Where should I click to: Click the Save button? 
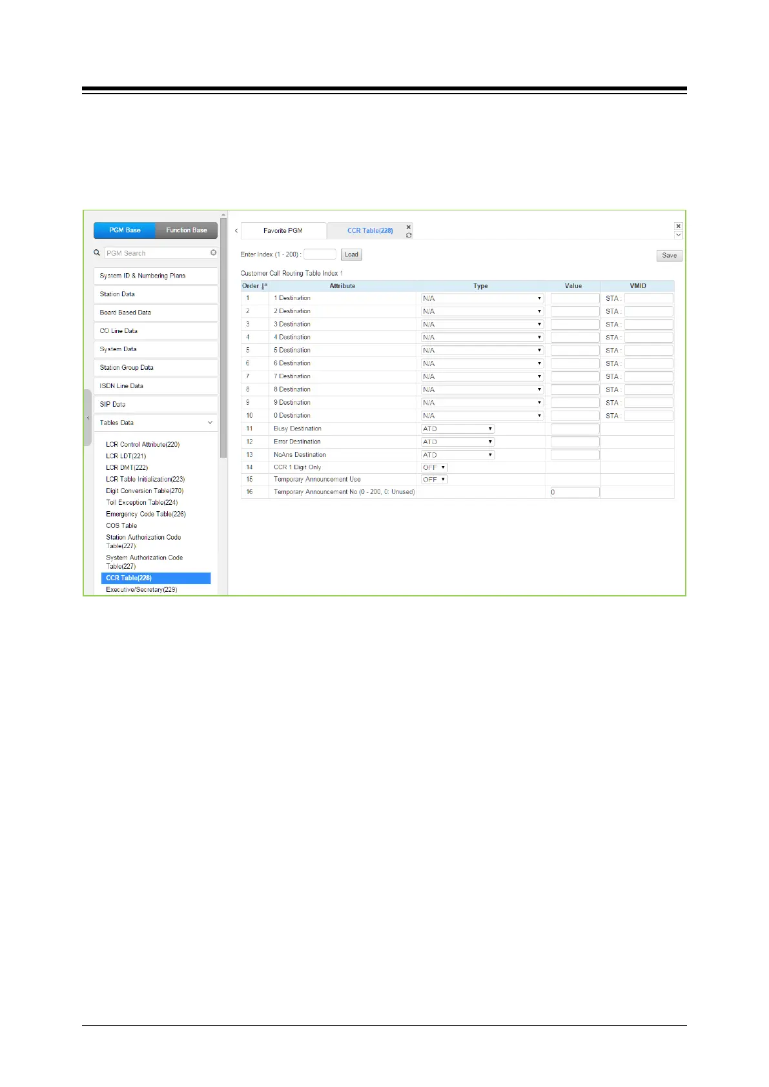pyautogui.click(x=670, y=256)
